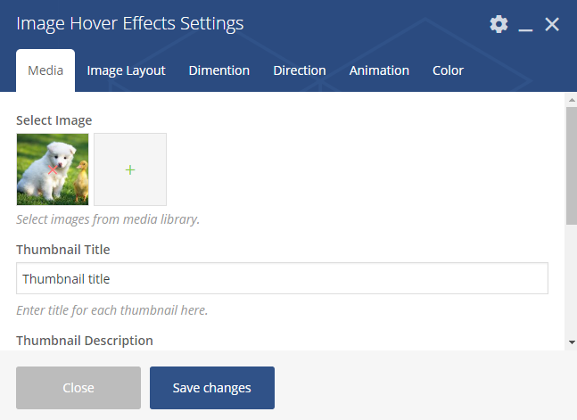The image size is (577, 420).
Task: Click the 'Select Image' label
Action: click(54, 120)
